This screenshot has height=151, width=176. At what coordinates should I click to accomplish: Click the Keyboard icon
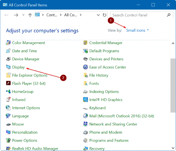(85, 108)
